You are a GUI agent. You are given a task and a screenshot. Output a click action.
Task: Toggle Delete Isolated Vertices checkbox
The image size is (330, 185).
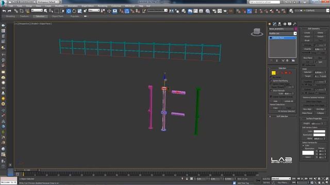[271, 97]
